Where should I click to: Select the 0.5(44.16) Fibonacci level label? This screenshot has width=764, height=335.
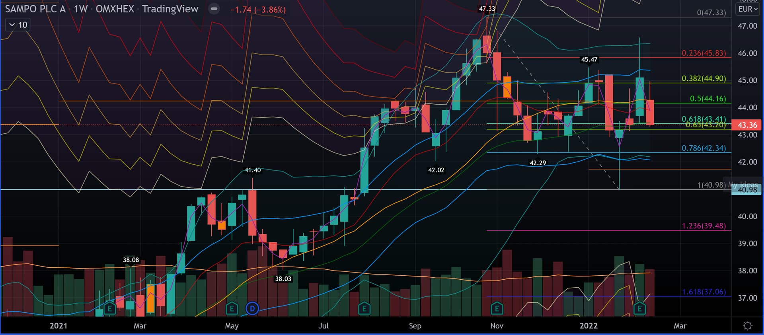click(707, 99)
